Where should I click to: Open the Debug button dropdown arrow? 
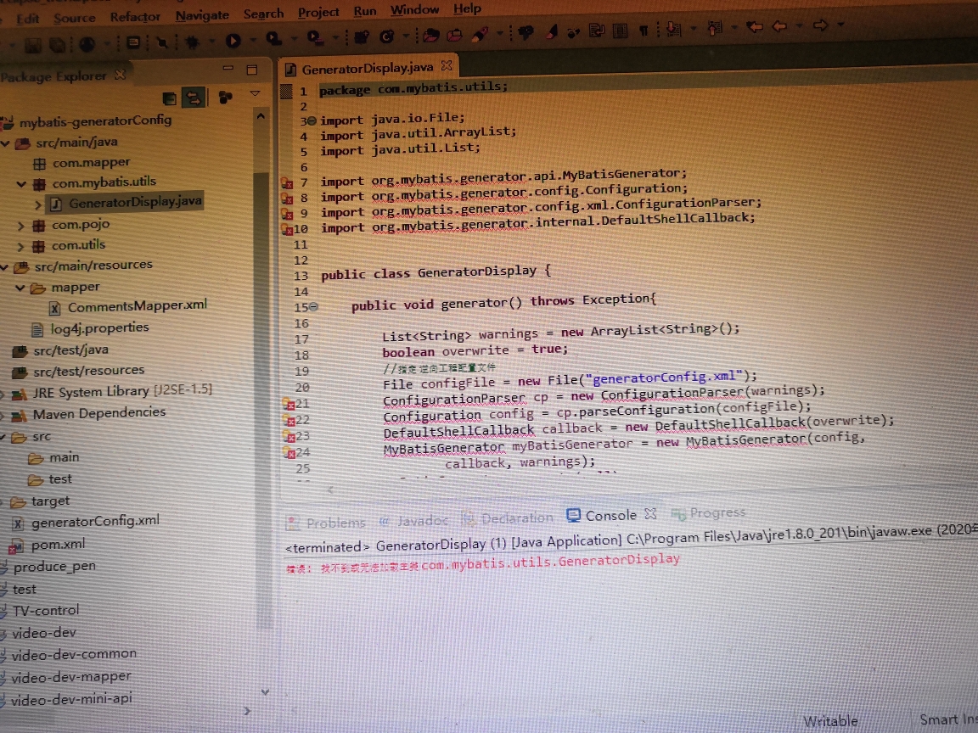point(211,42)
